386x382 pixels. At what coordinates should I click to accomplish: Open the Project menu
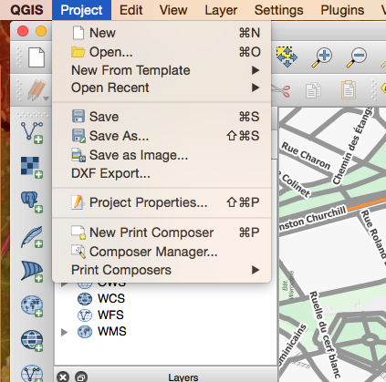(x=81, y=10)
